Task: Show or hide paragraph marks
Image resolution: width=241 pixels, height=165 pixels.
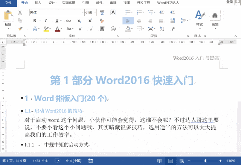Action: coord(173,29)
